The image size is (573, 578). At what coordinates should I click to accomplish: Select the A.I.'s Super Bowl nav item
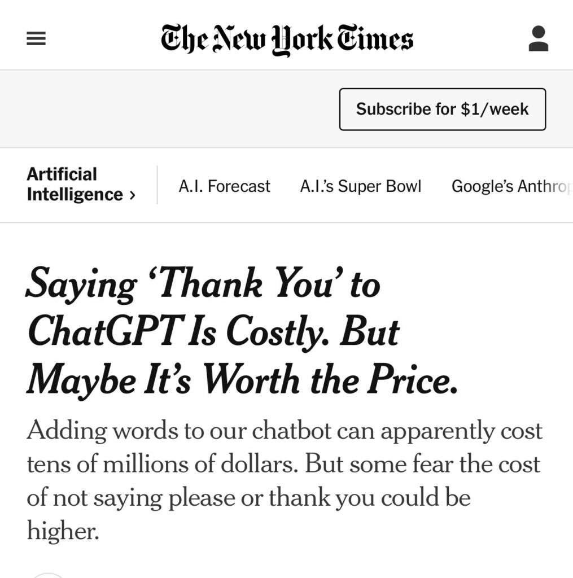361,186
